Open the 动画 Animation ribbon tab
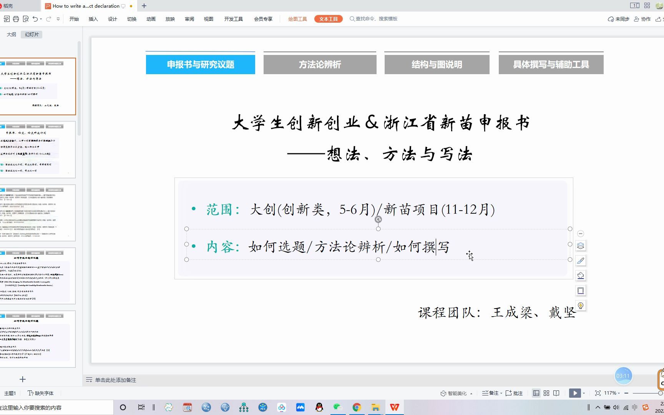Viewport: 664px width, 415px height. pos(151,19)
